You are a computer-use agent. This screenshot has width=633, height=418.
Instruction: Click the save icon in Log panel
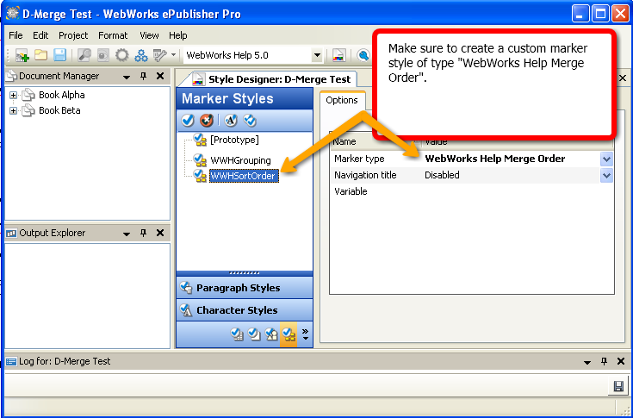(618, 386)
